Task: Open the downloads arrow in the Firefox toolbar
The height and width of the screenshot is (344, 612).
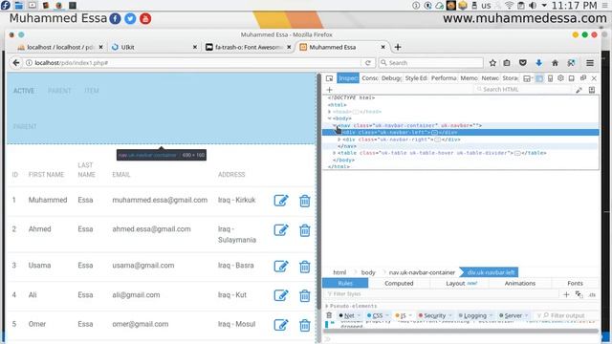Action: (x=539, y=63)
